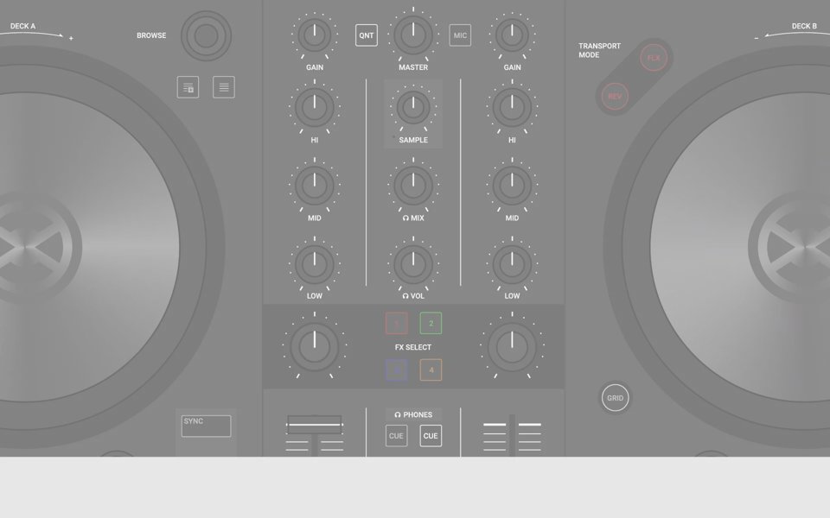Click the list view button under Browse
Image resolution: width=830 pixels, height=518 pixels.
point(224,87)
